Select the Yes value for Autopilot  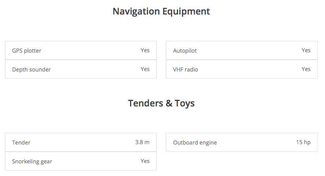[x=306, y=50]
